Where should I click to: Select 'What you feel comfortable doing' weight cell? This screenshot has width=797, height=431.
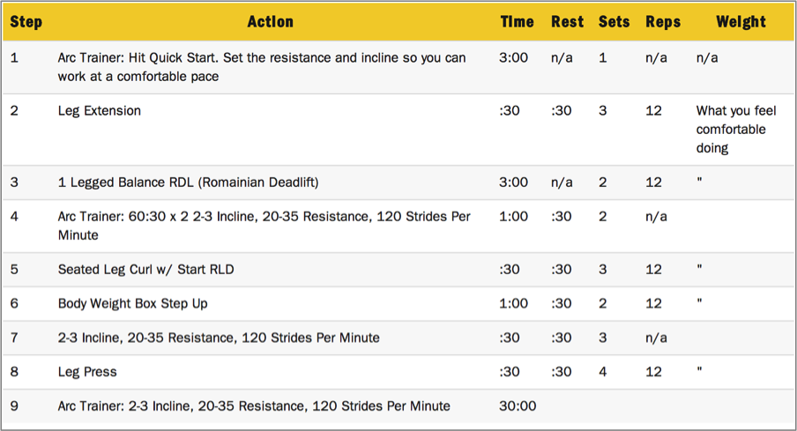click(x=736, y=130)
